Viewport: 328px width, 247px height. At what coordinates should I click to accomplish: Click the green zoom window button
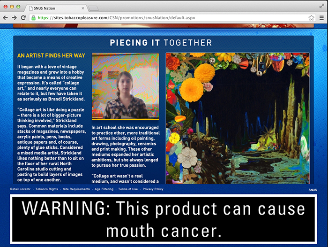18,7
